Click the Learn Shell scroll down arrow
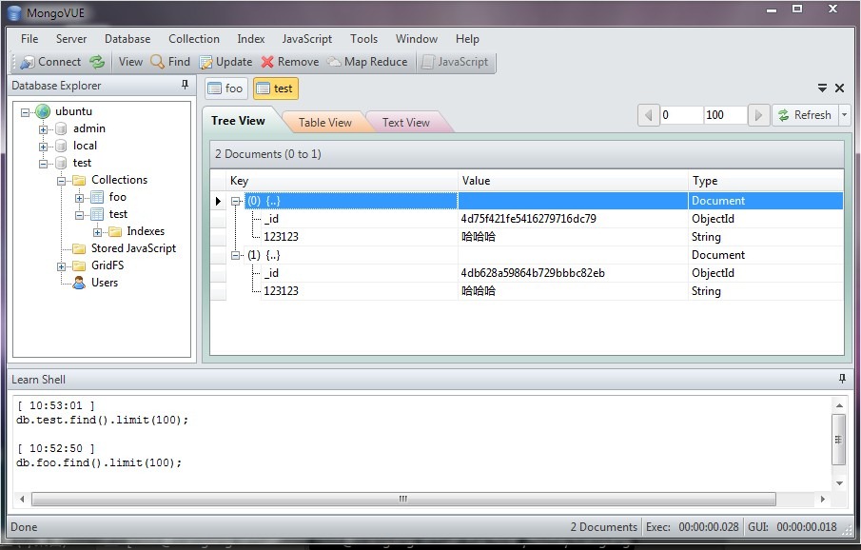The image size is (861, 550). tap(839, 483)
